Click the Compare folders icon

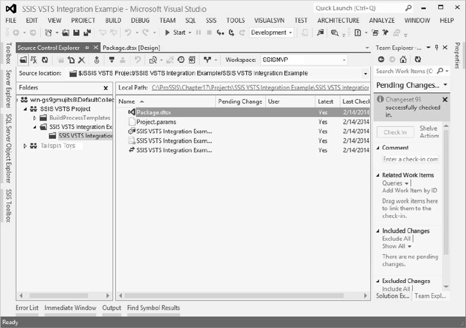tap(153, 60)
